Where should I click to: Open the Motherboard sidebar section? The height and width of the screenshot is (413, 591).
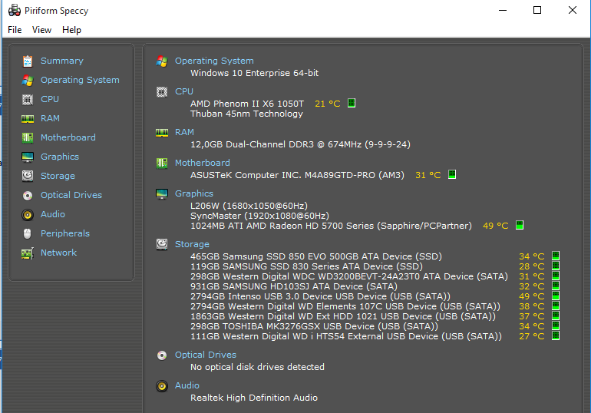[68, 137]
